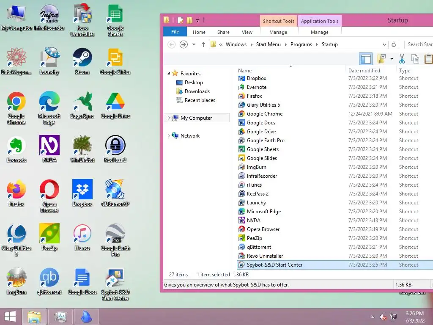Select the Revo Uninstaller file row
The image size is (433, 325).
click(335, 256)
